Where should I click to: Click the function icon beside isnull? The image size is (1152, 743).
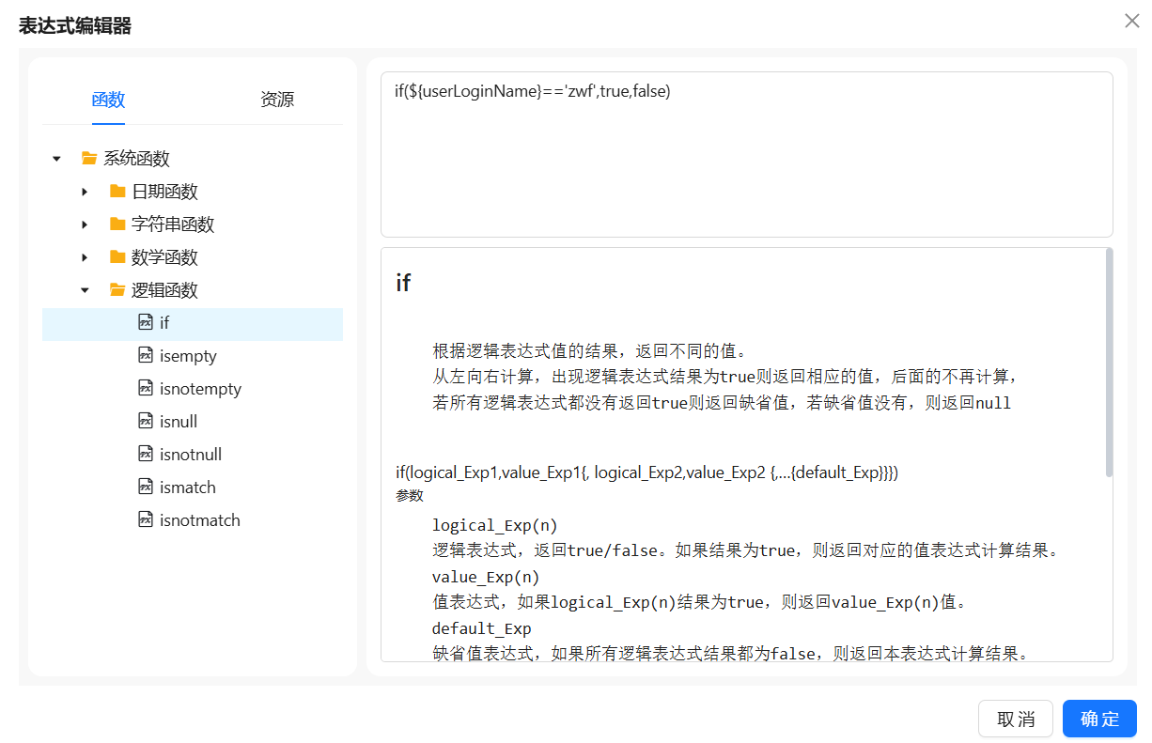coord(146,422)
